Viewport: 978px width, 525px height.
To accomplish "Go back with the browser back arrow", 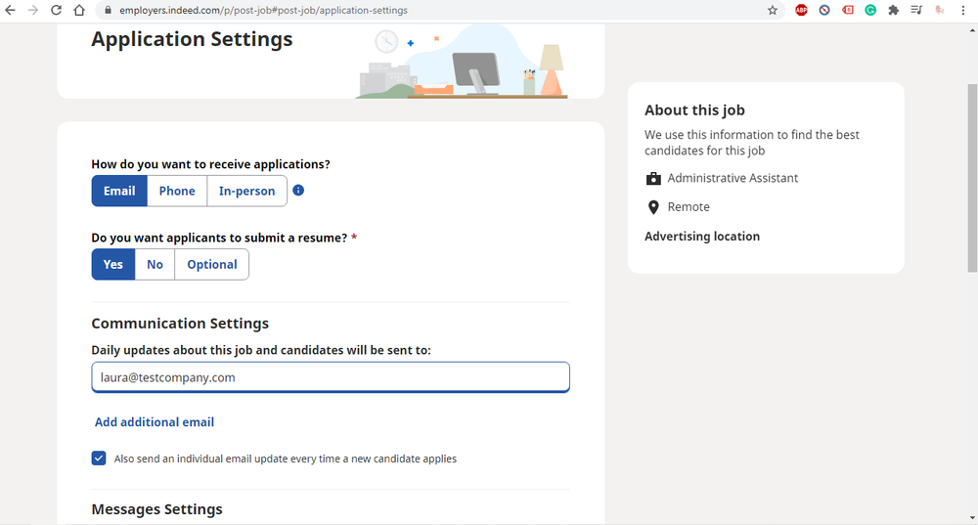I will point(10,10).
